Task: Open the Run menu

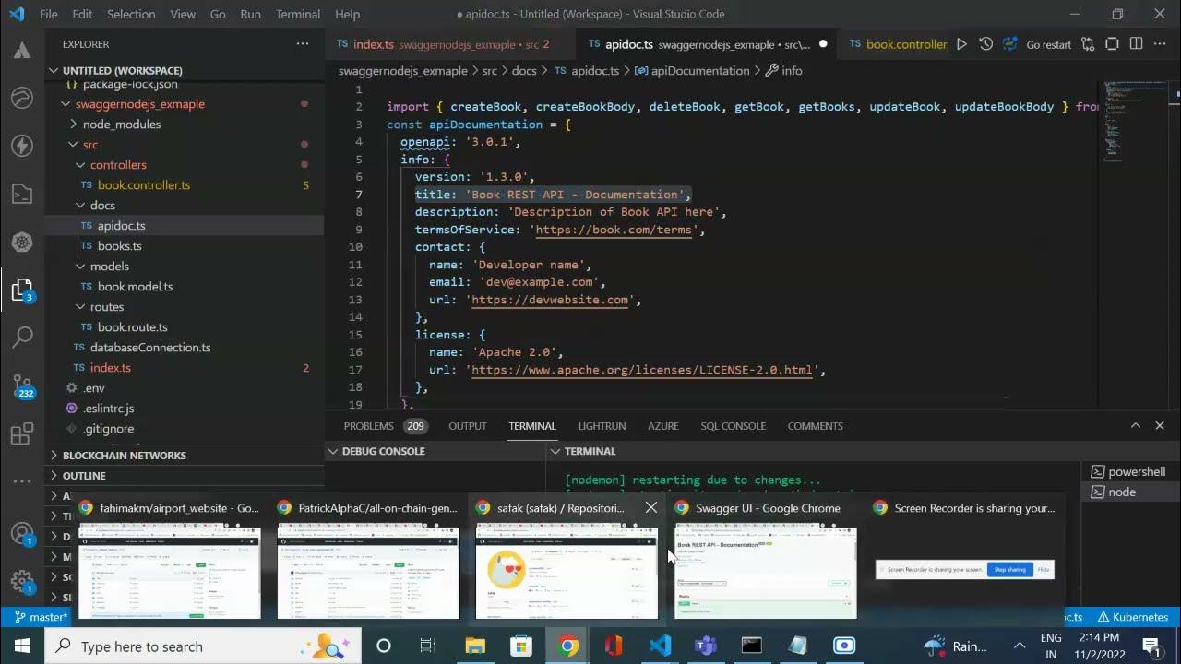Action: 250,14
